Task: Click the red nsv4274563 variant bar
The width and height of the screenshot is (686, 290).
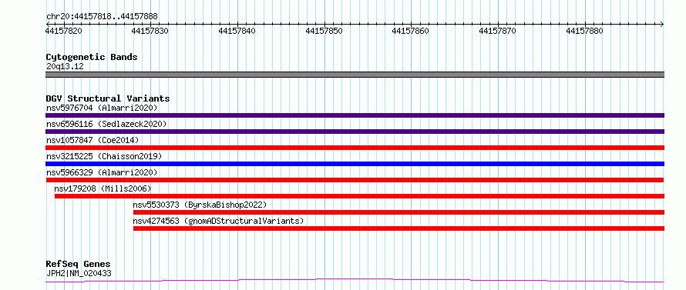Action: [x=398, y=228]
